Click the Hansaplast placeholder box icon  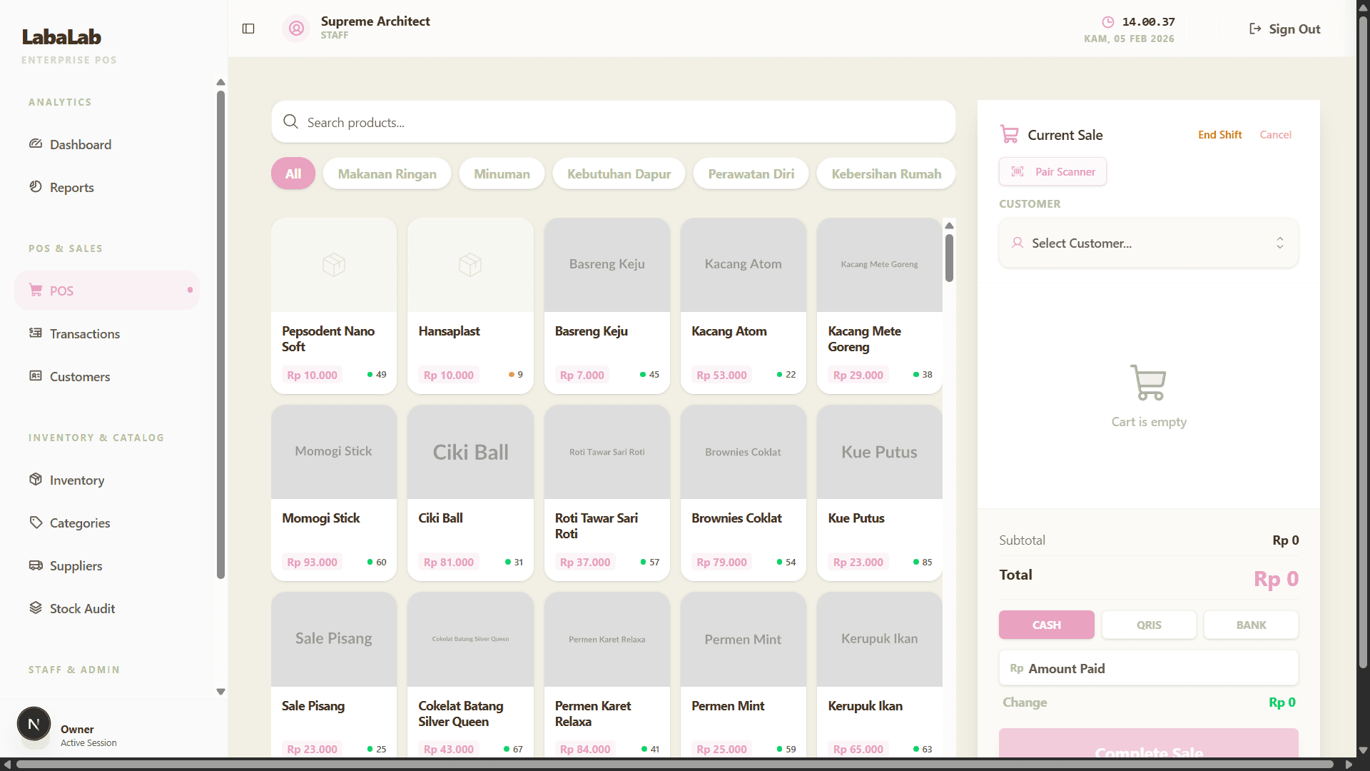[x=470, y=265]
